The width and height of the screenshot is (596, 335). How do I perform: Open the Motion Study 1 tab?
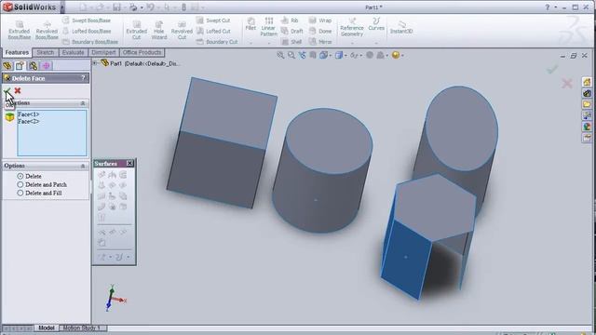81,328
